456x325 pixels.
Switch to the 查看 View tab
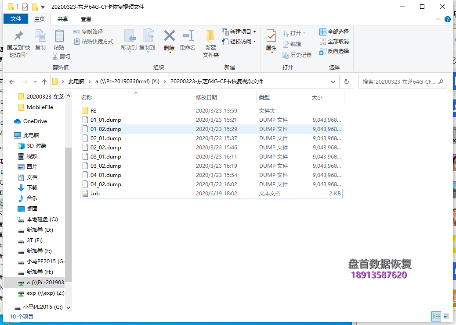click(x=86, y=19)
